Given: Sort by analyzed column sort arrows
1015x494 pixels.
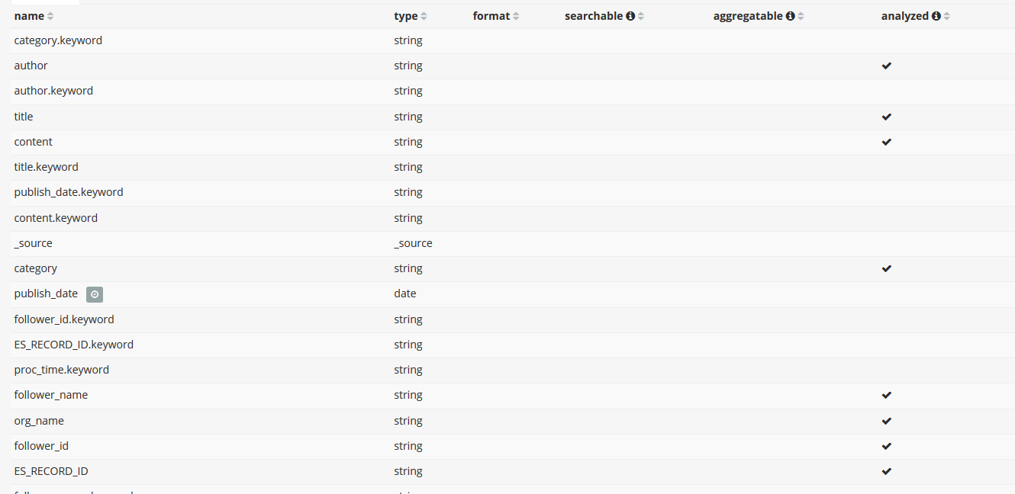Looking at the screenshot, I should coord(946,16).
